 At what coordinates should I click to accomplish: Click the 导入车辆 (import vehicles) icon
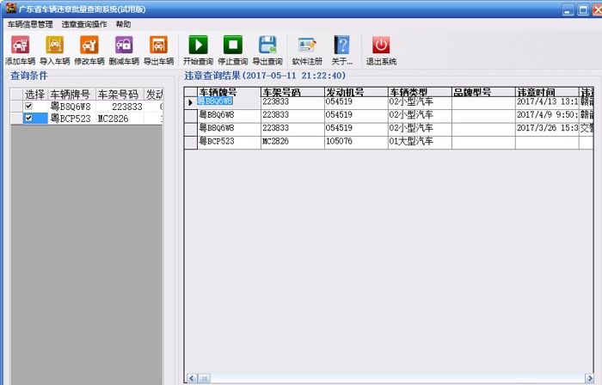tap(54, 46)
